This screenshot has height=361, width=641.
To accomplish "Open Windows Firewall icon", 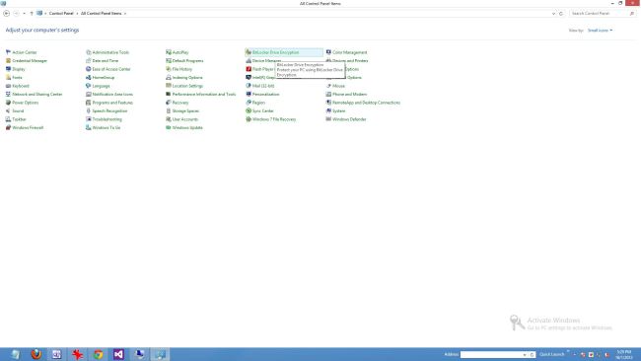I will click(x=8, y=127).
